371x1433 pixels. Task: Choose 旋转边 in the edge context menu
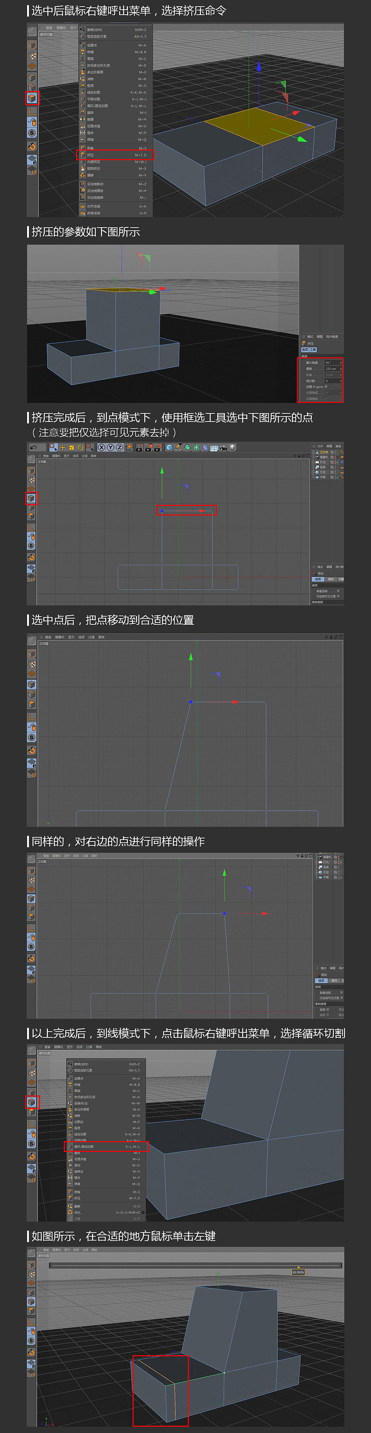(x=106, y=1172)
